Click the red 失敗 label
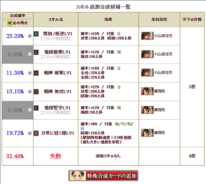Viewport: 206px width, 184px height. (x=55, y=156)
